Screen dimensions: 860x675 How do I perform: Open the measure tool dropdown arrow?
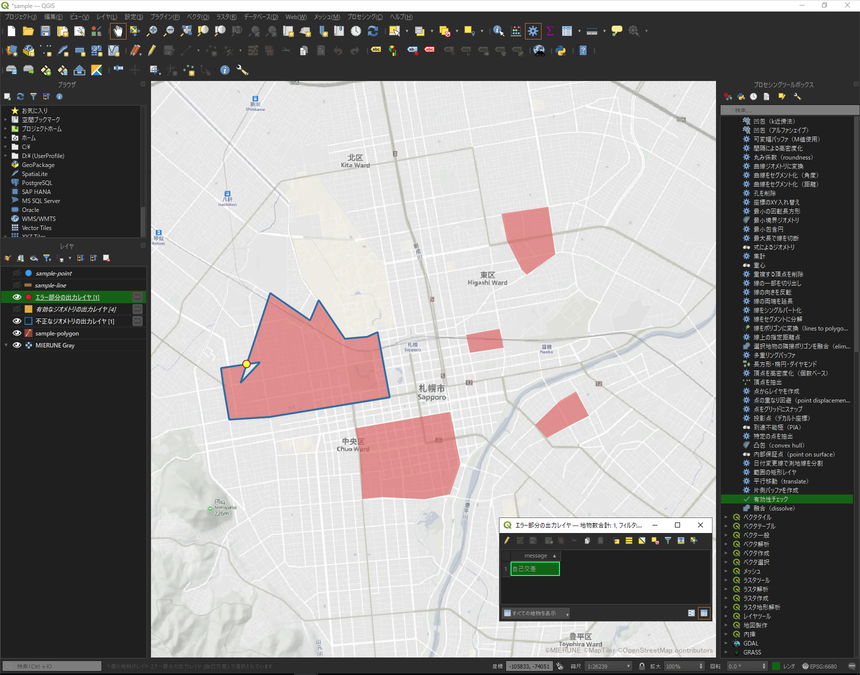[604, 31]
